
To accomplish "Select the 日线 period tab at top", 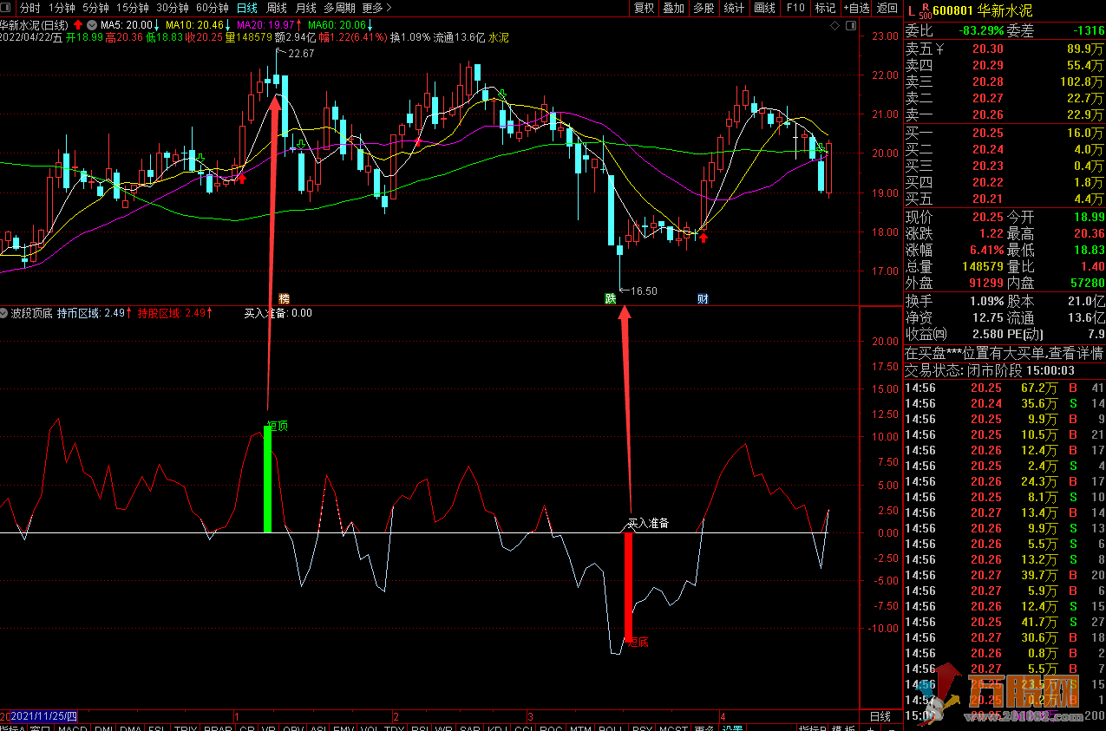I will (x=247, y=8).
